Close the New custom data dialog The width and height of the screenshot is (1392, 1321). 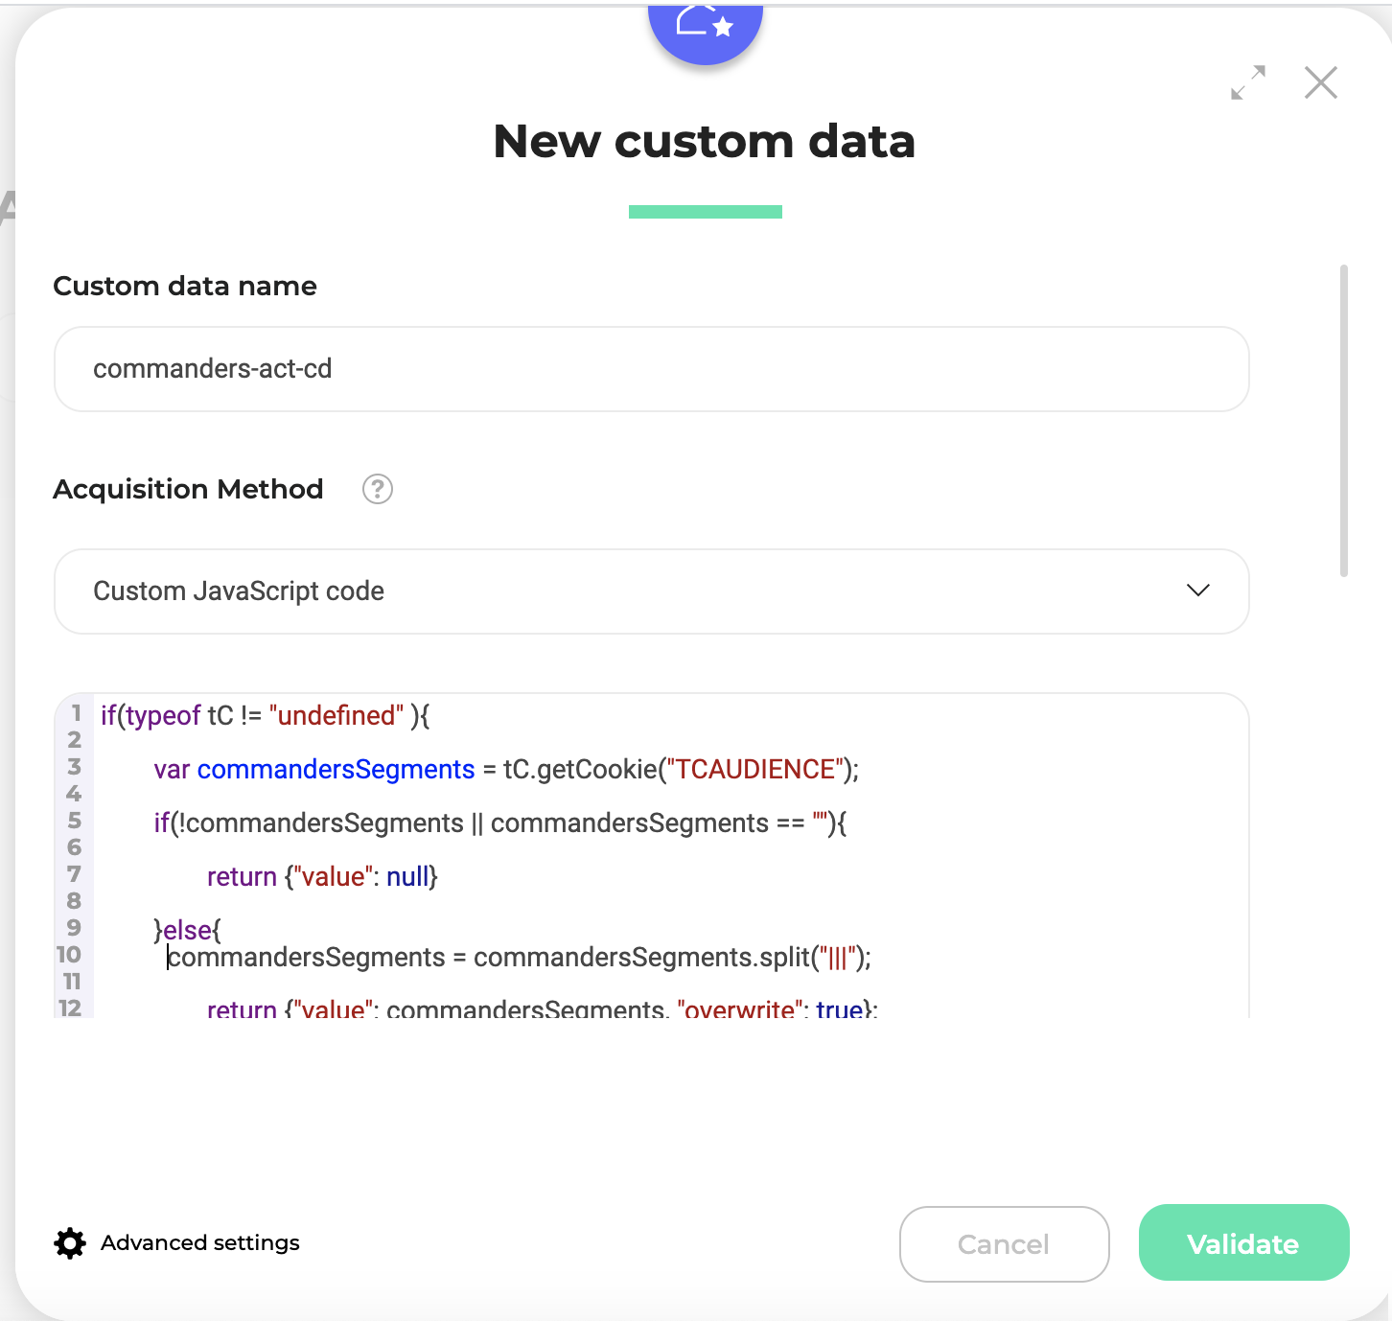click(1320, 82)
